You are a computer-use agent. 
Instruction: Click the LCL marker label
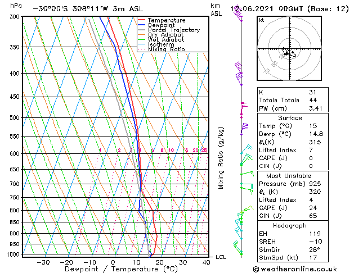pyautogui.click(x=221, y=257)
